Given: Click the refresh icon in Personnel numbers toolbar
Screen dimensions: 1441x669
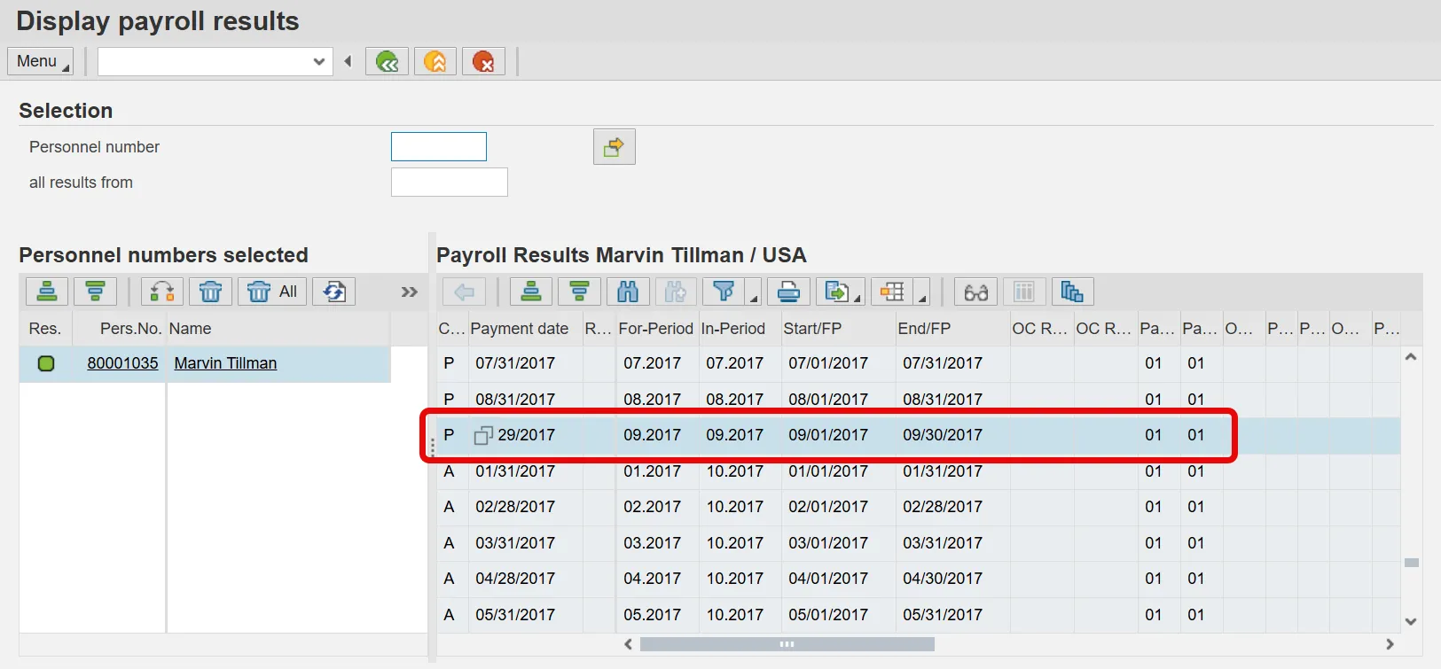Looking at the screenshot, I should 334,292.
